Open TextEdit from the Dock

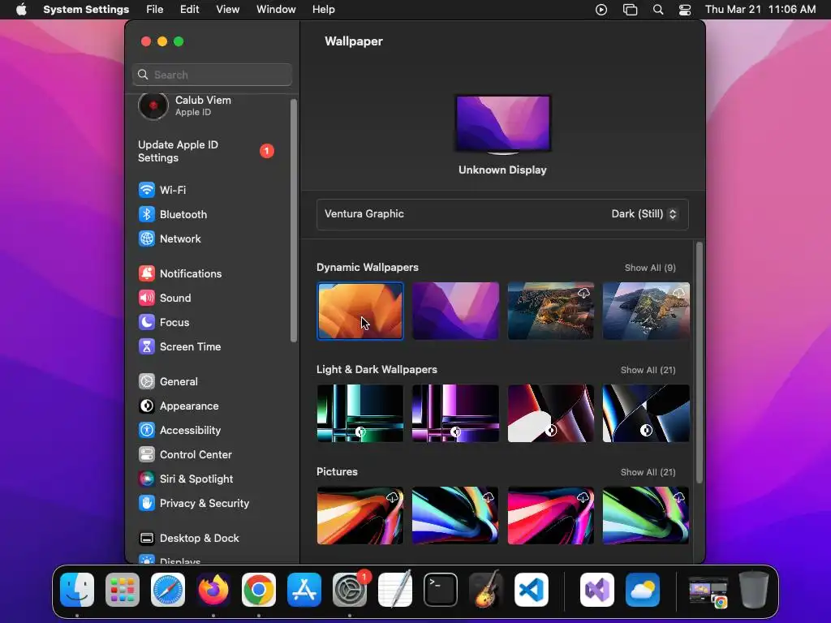395,590
